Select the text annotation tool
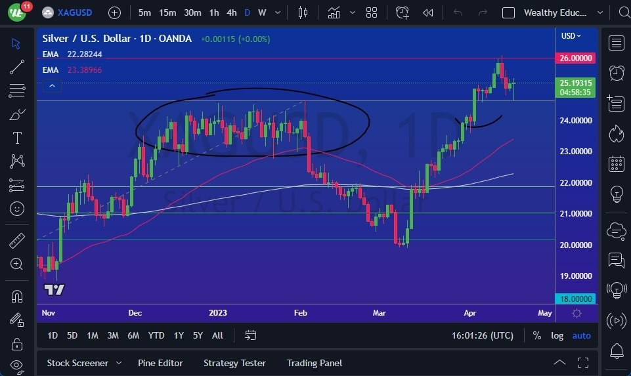Viewport: 631px width, 376px height. coord(17,138)
